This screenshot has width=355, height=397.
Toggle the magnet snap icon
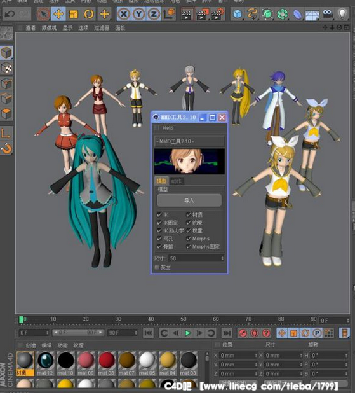point(6,148)
